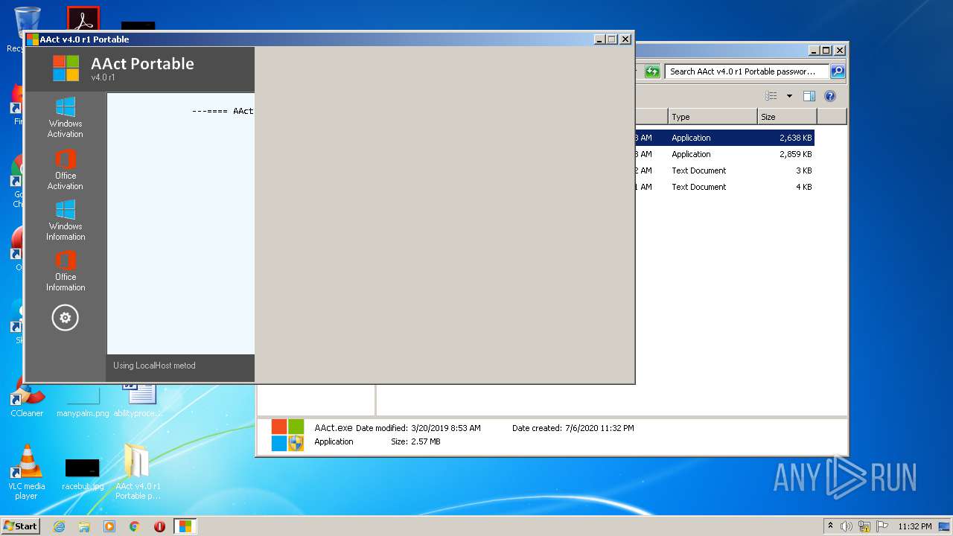
Task: Select the 3 KB Text Document row
Action: coord(724,170)
